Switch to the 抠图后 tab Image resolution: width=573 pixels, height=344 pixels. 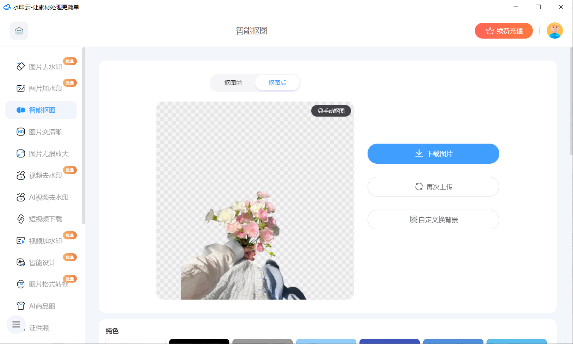277,82
